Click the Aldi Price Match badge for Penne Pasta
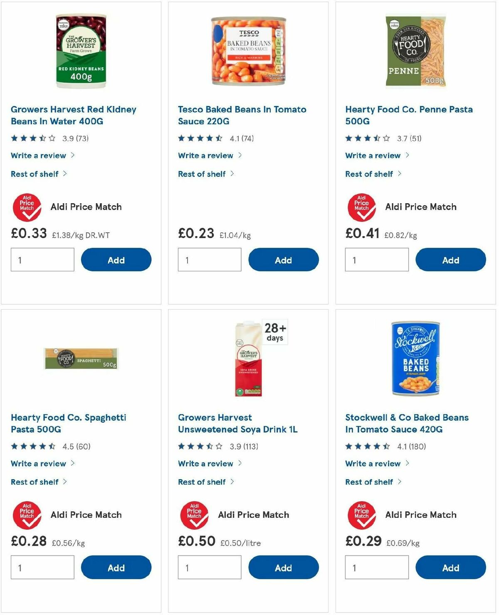The width and height of the screenshot is (499, 615). (x=361, y=207)
